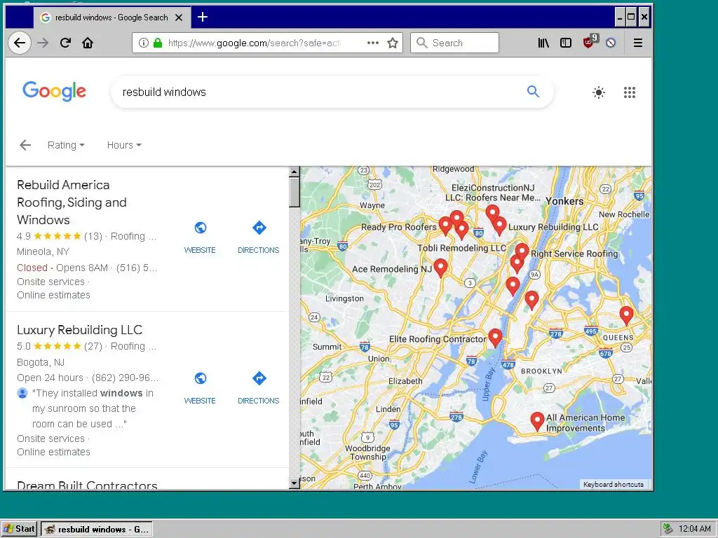Reload the page with the refresh icon
The image size is (718, 538).
coord(65,43)
